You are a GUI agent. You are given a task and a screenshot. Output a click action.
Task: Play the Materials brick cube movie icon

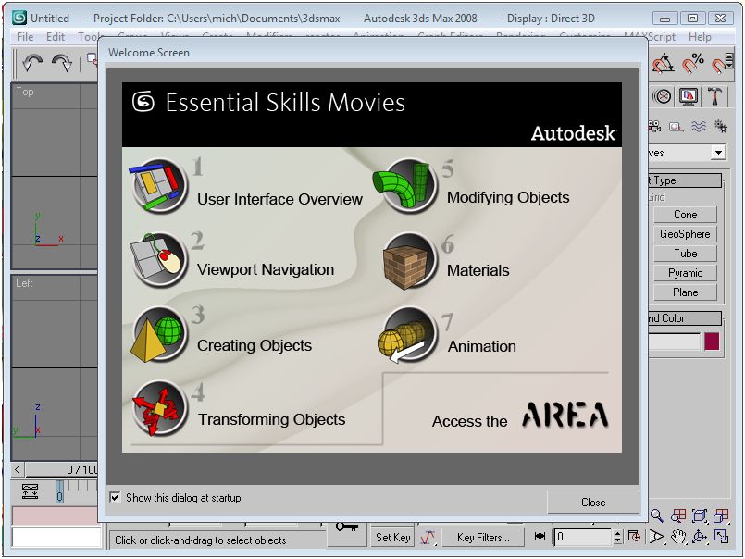click(409, 261)
